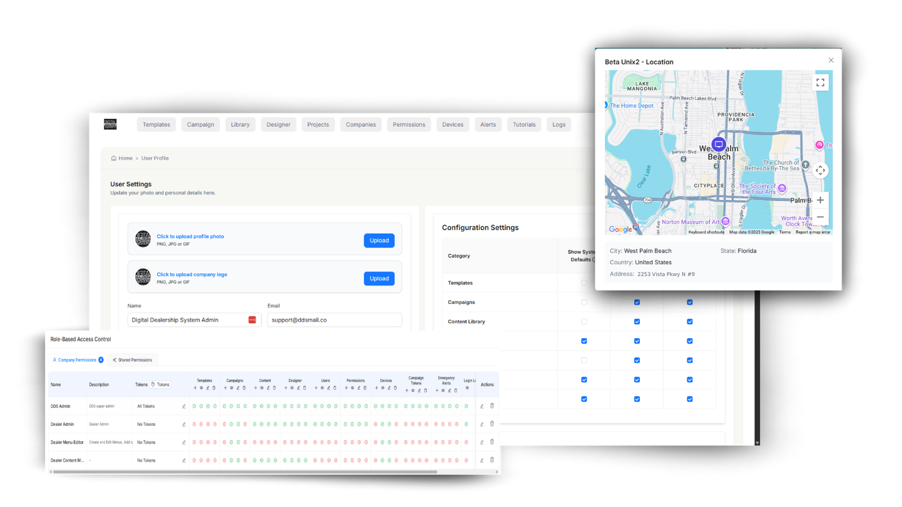This screenshot has width=902, height=507.
Task: Delete the DDS Admin role
Action: point(492,406)
